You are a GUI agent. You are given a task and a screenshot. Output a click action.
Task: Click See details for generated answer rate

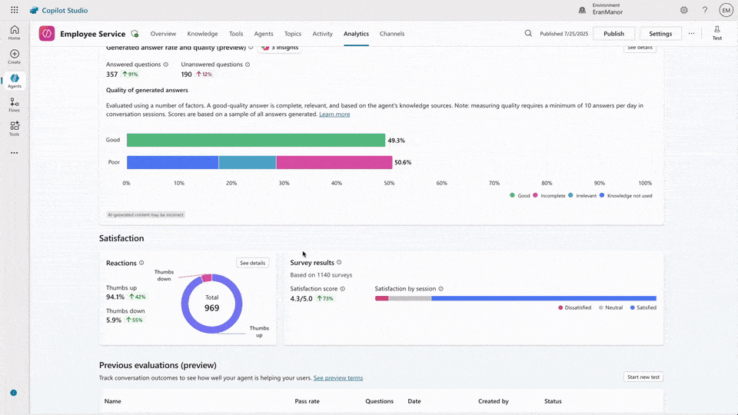click(x=640, y=48)
